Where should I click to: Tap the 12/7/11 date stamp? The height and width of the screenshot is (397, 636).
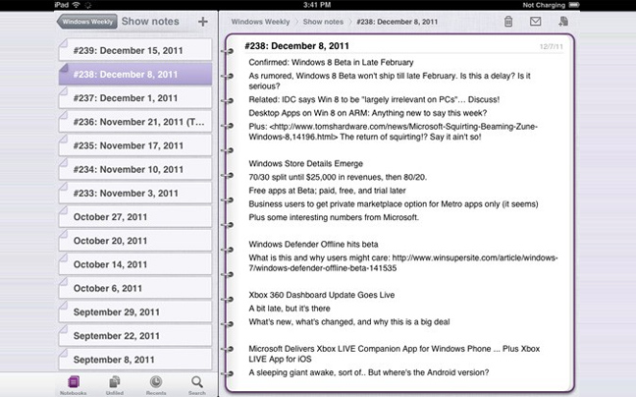[552, 47]
